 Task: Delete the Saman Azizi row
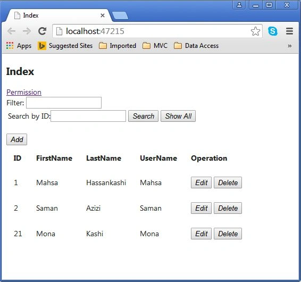(x=228, y=208)
